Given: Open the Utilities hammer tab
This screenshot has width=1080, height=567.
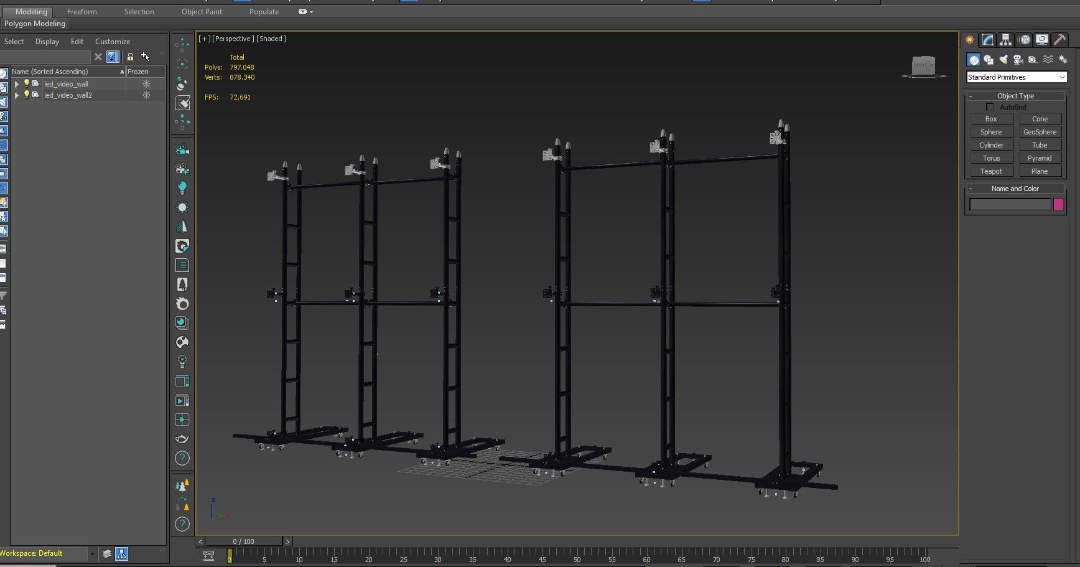Looking at the screenshot, I should pyautogui.click(x=1059, y=40).
